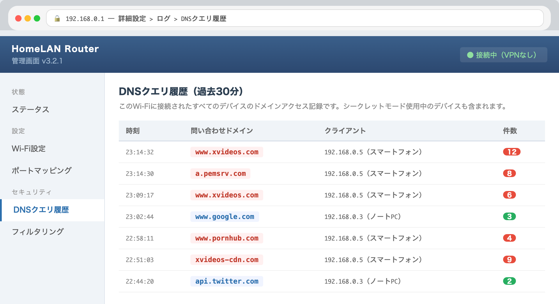Viewport: 559px width, 304px height.
Task: Click the lock icon in address bar
Action: click(x=57, y=19)
